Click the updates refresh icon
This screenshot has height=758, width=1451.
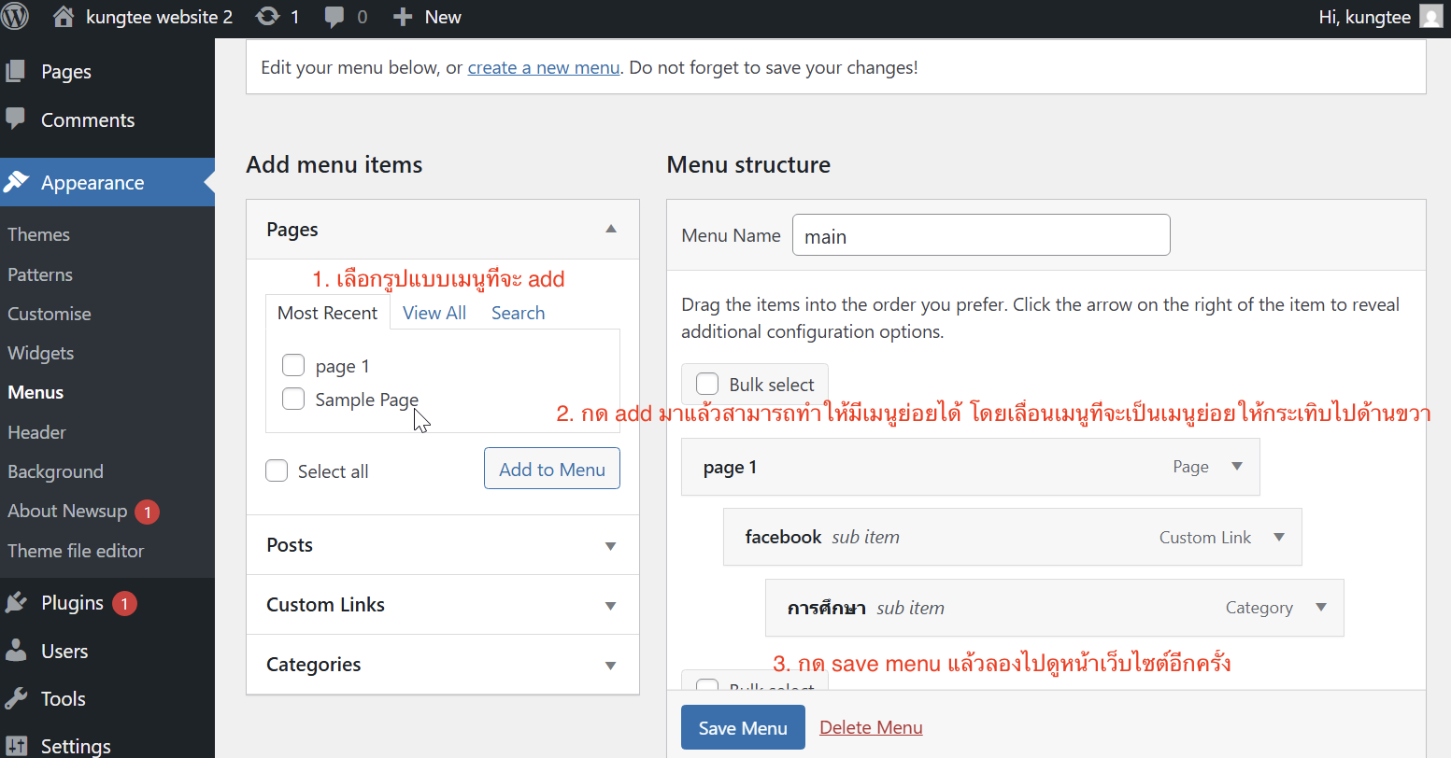click(x=267, y=17)
